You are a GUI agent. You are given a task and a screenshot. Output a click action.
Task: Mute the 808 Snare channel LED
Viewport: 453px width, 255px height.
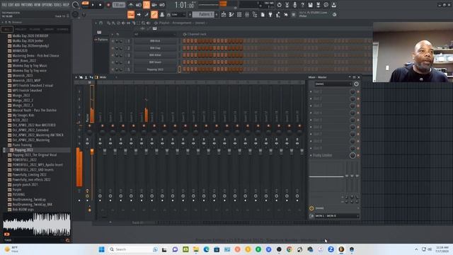click(x=113, y=62)
